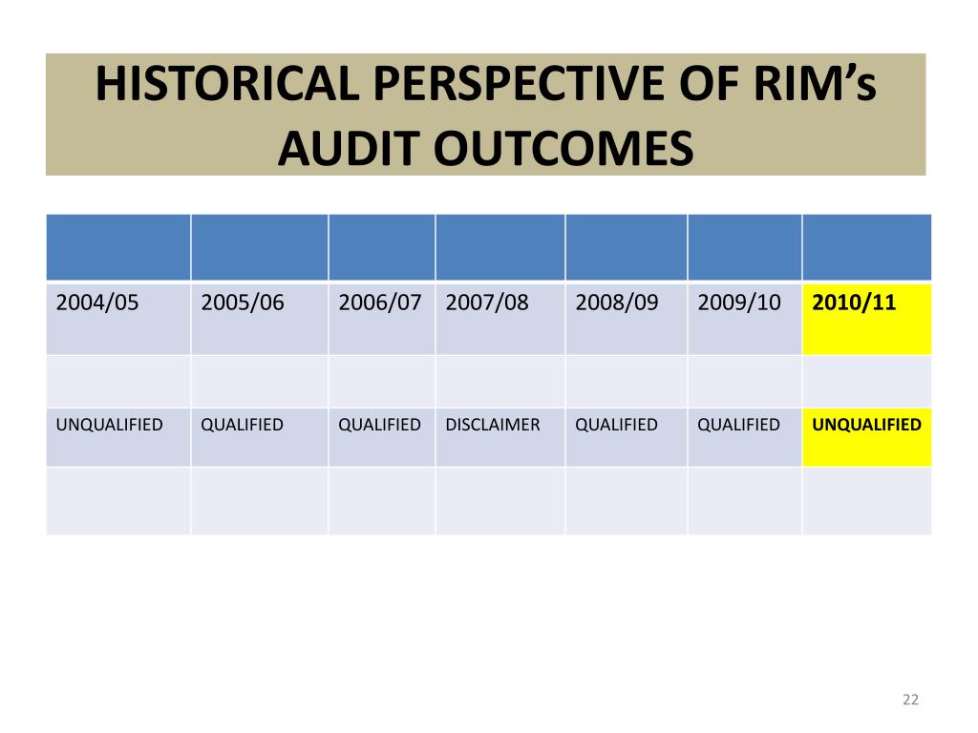Click UNQUALIFIED outcome in the 2004/05 column
978x733 pixels.
pos(118,437)
